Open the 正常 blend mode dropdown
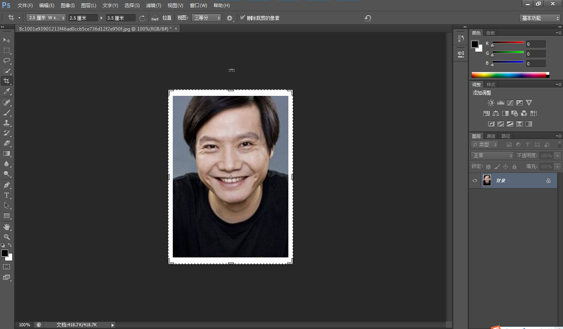Screen dimensions: 563x329 pyautogui.click(x=492, y=156)
